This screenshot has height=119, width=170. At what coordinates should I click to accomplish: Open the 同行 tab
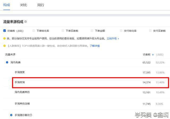click(41, 5)
